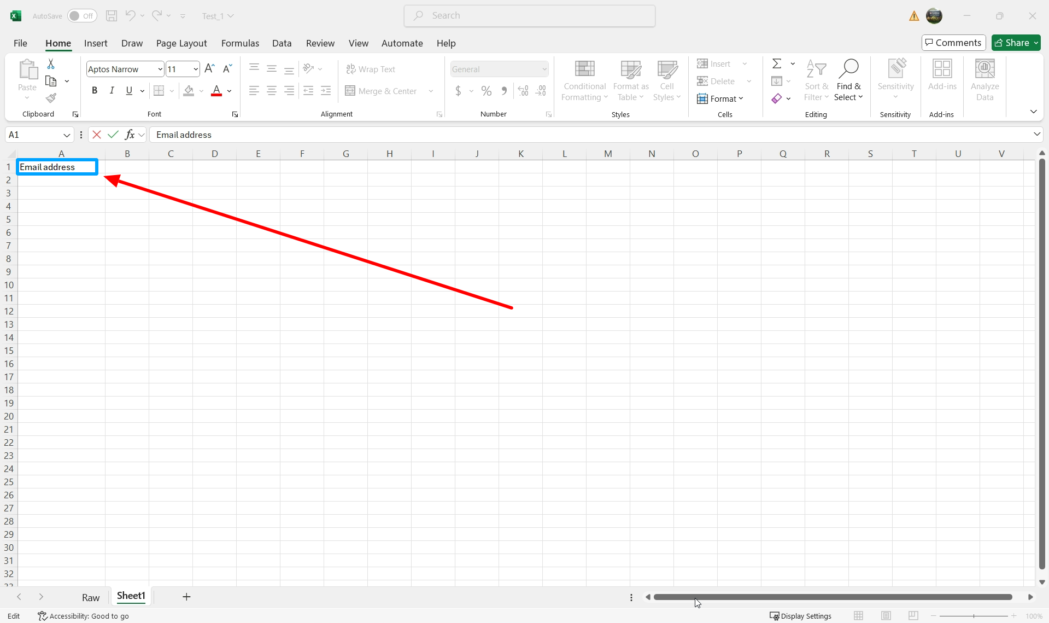Toggle the AutoSave switch

point(82,16)
